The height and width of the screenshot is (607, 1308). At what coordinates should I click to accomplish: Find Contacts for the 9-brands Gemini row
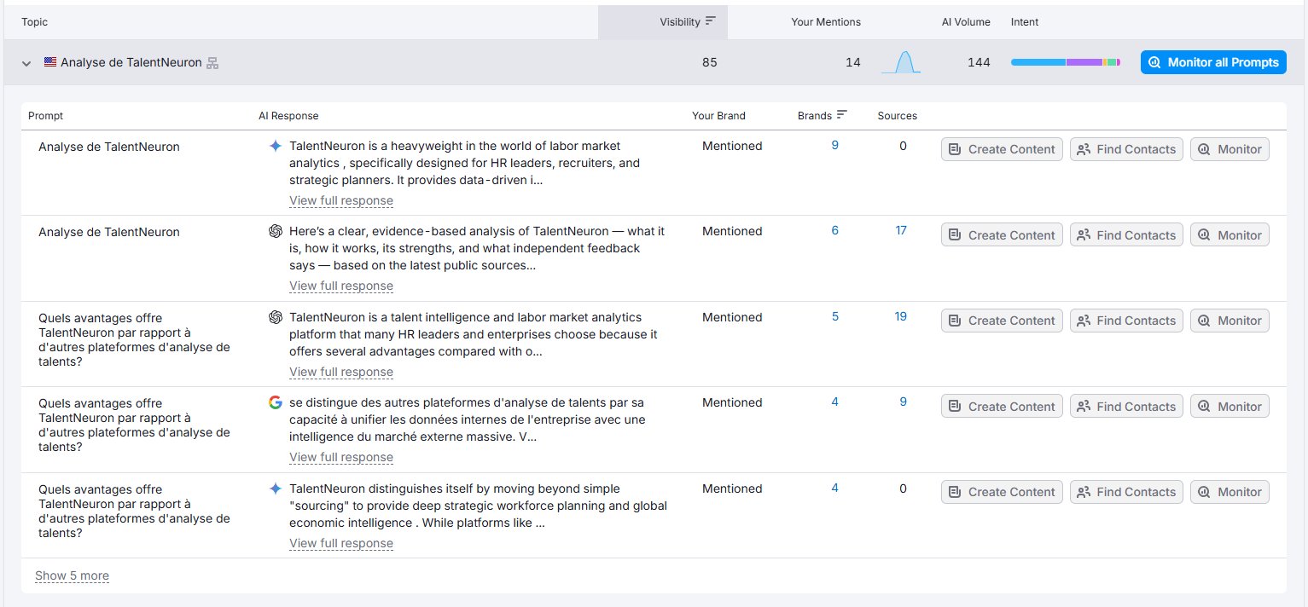[1126, 149]
